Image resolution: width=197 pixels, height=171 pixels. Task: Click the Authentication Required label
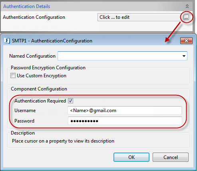click(40, 101)
